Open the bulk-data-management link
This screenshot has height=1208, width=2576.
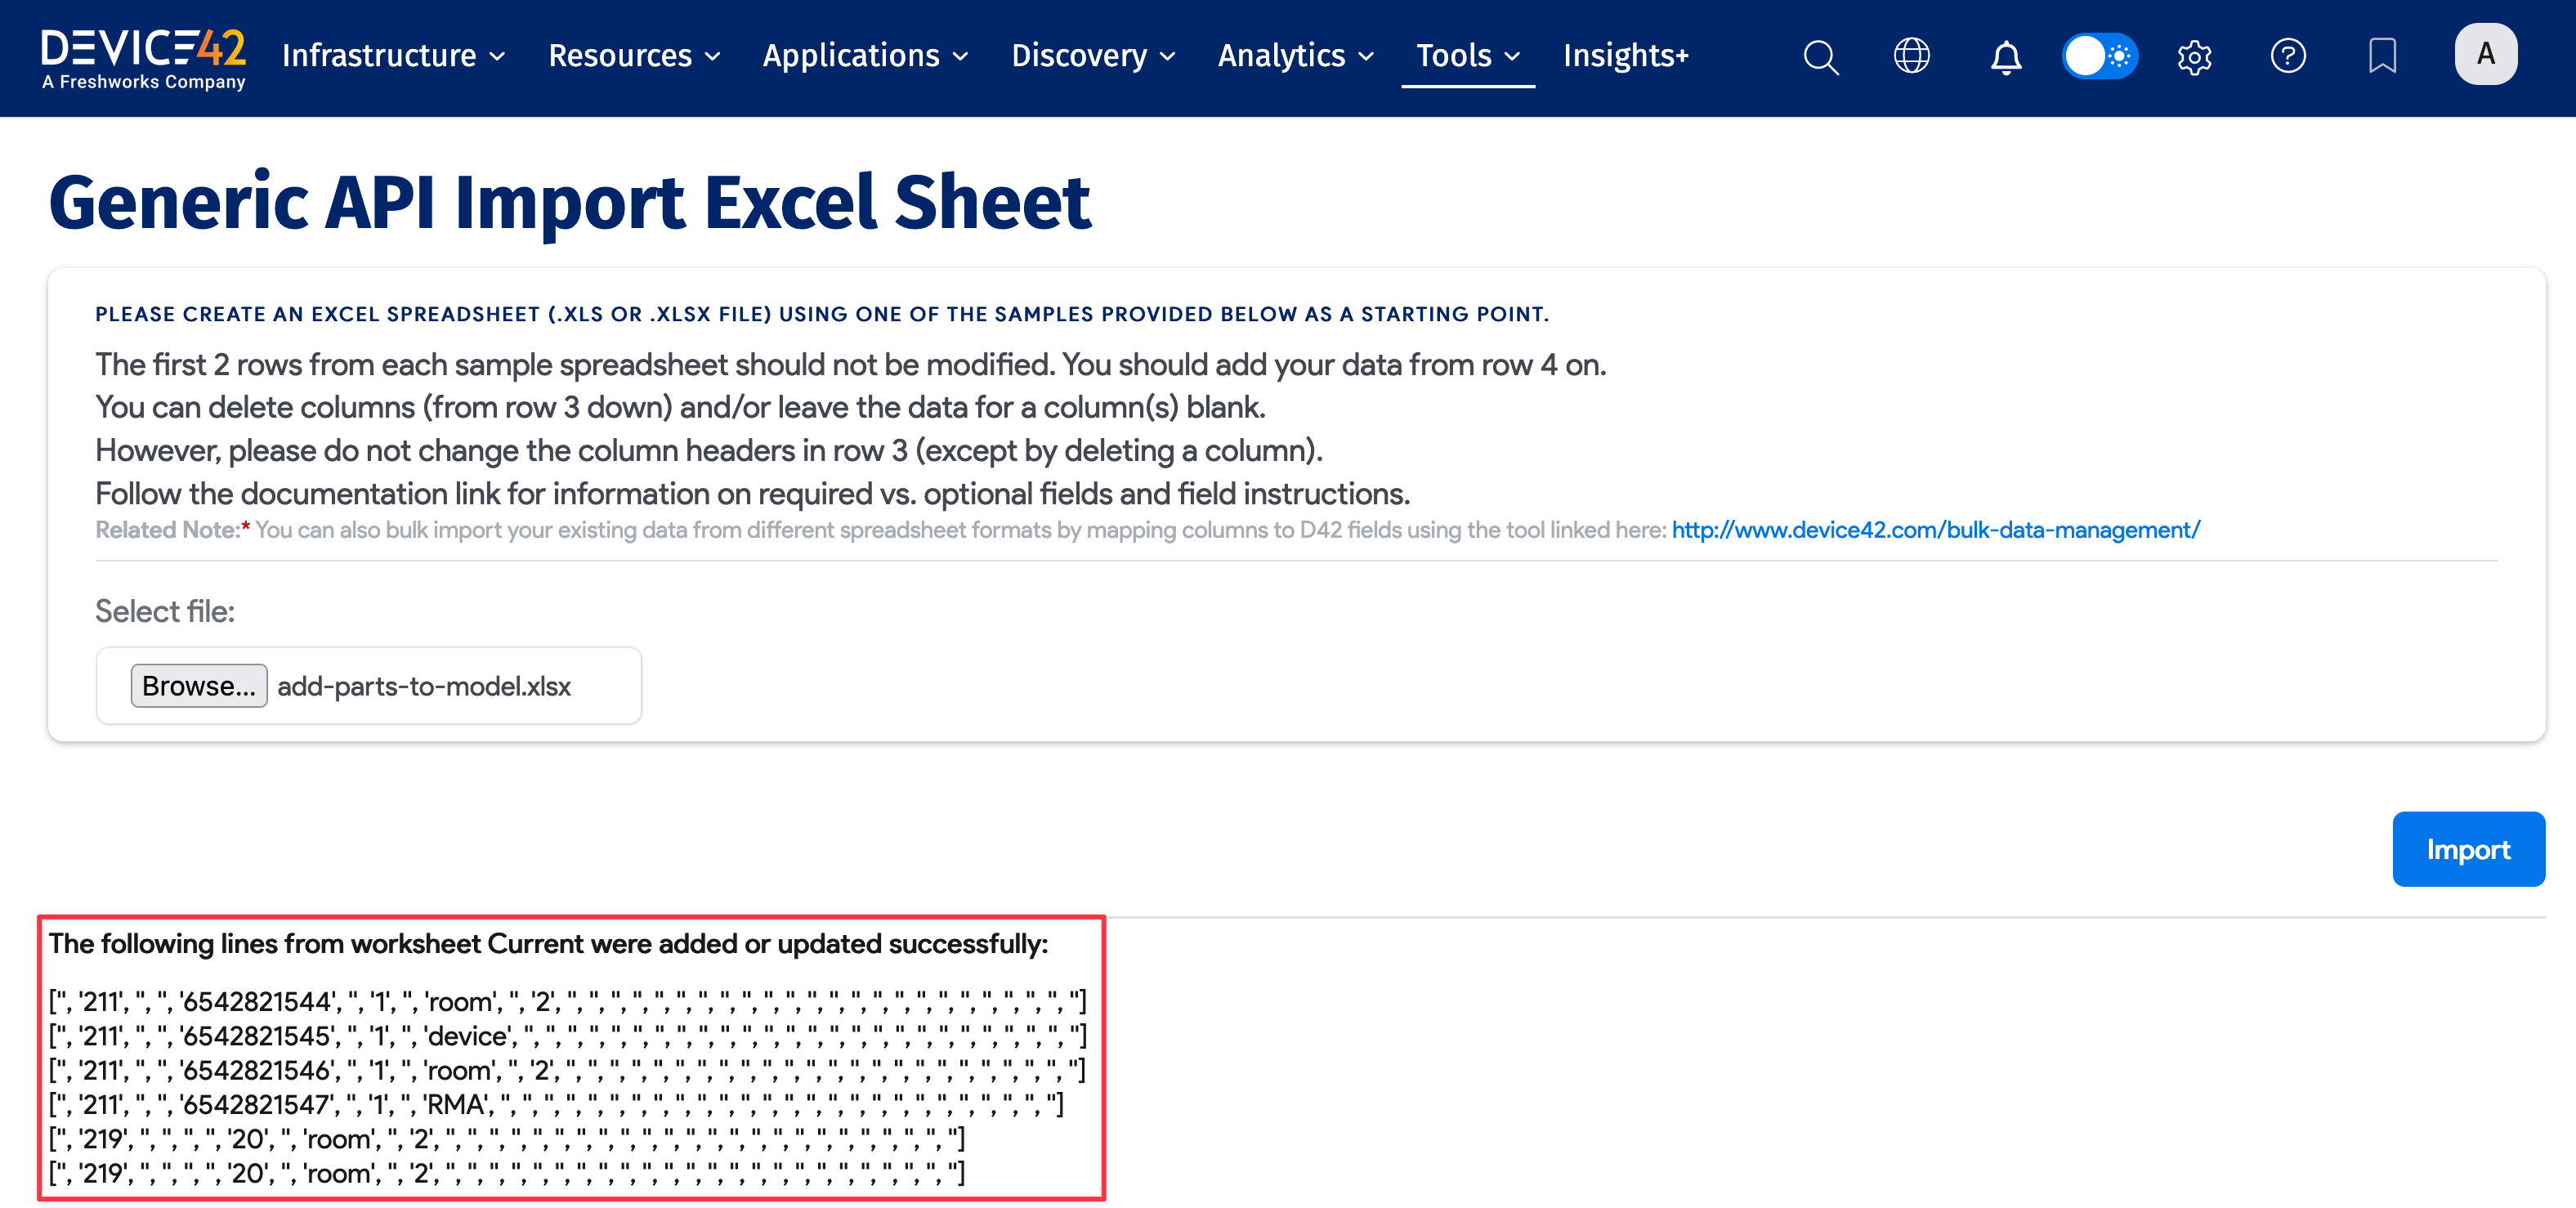[1935, 530]
